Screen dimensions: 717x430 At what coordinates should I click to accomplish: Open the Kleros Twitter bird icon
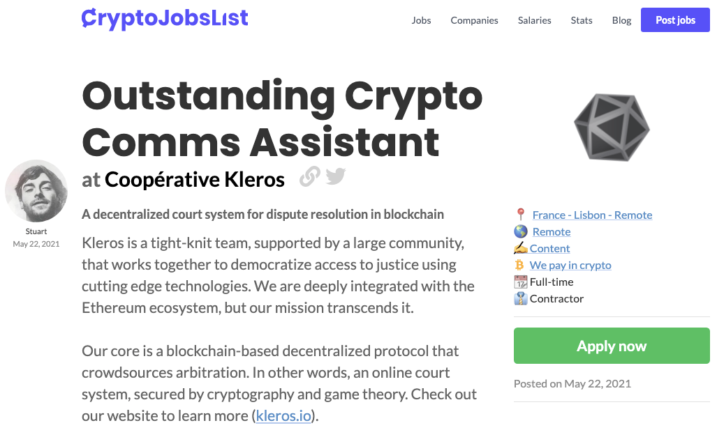pos(336,176)
